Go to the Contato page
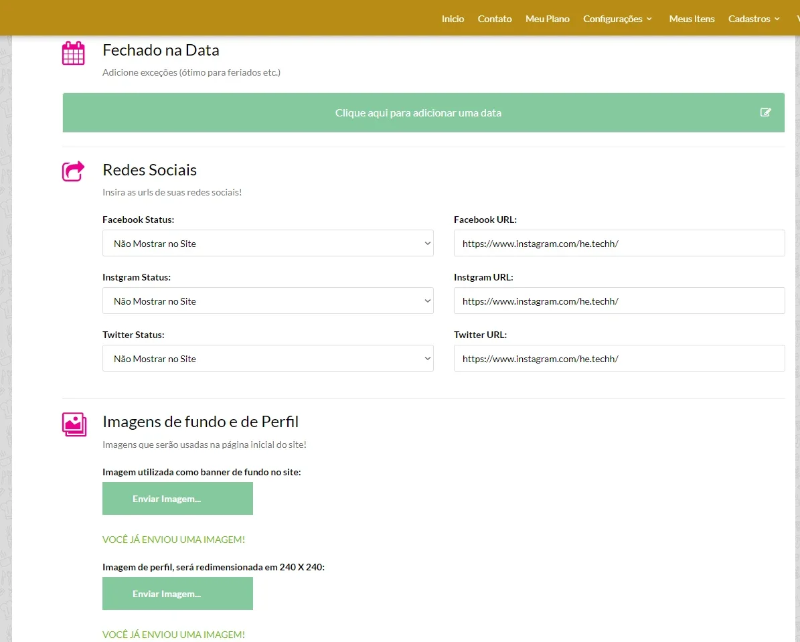 [x=494, y=19]
